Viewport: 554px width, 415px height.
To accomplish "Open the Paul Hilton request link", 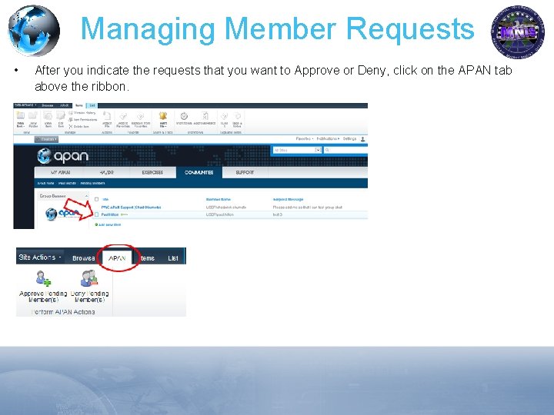I will [110, 214].
